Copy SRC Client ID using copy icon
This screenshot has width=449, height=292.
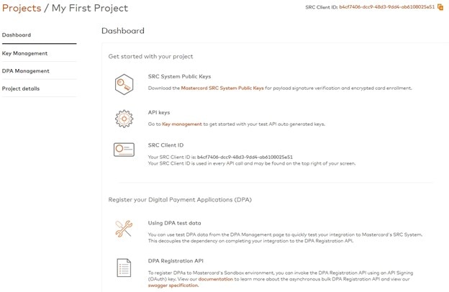[440, 7]
